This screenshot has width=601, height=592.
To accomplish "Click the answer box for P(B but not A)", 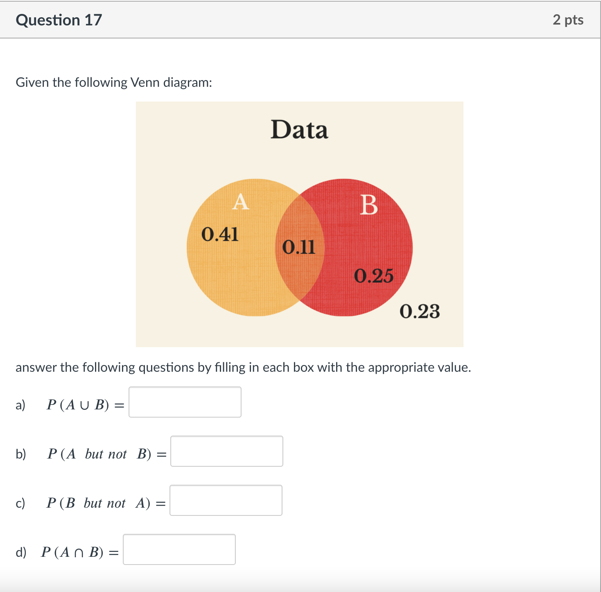I will 226,500.
